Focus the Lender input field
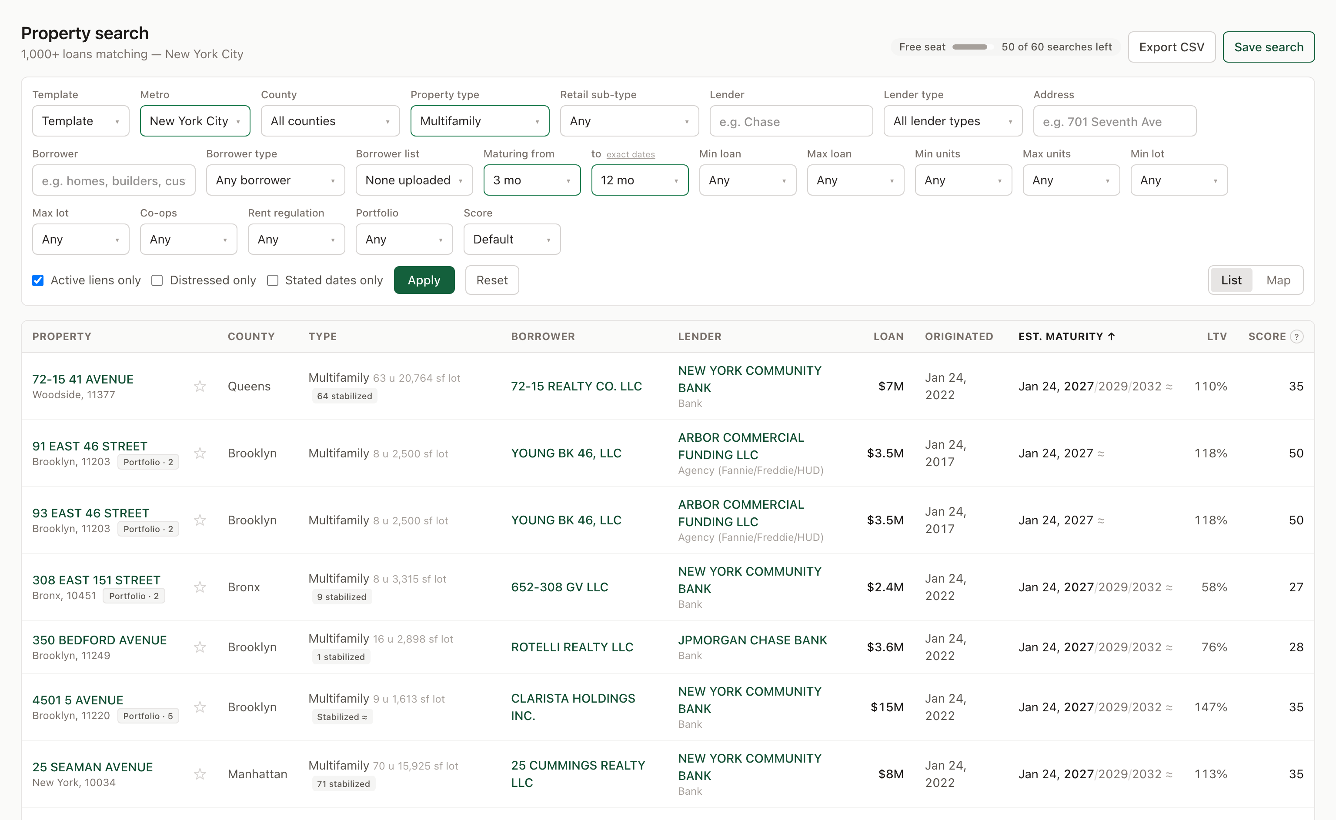 coord(791,121)
